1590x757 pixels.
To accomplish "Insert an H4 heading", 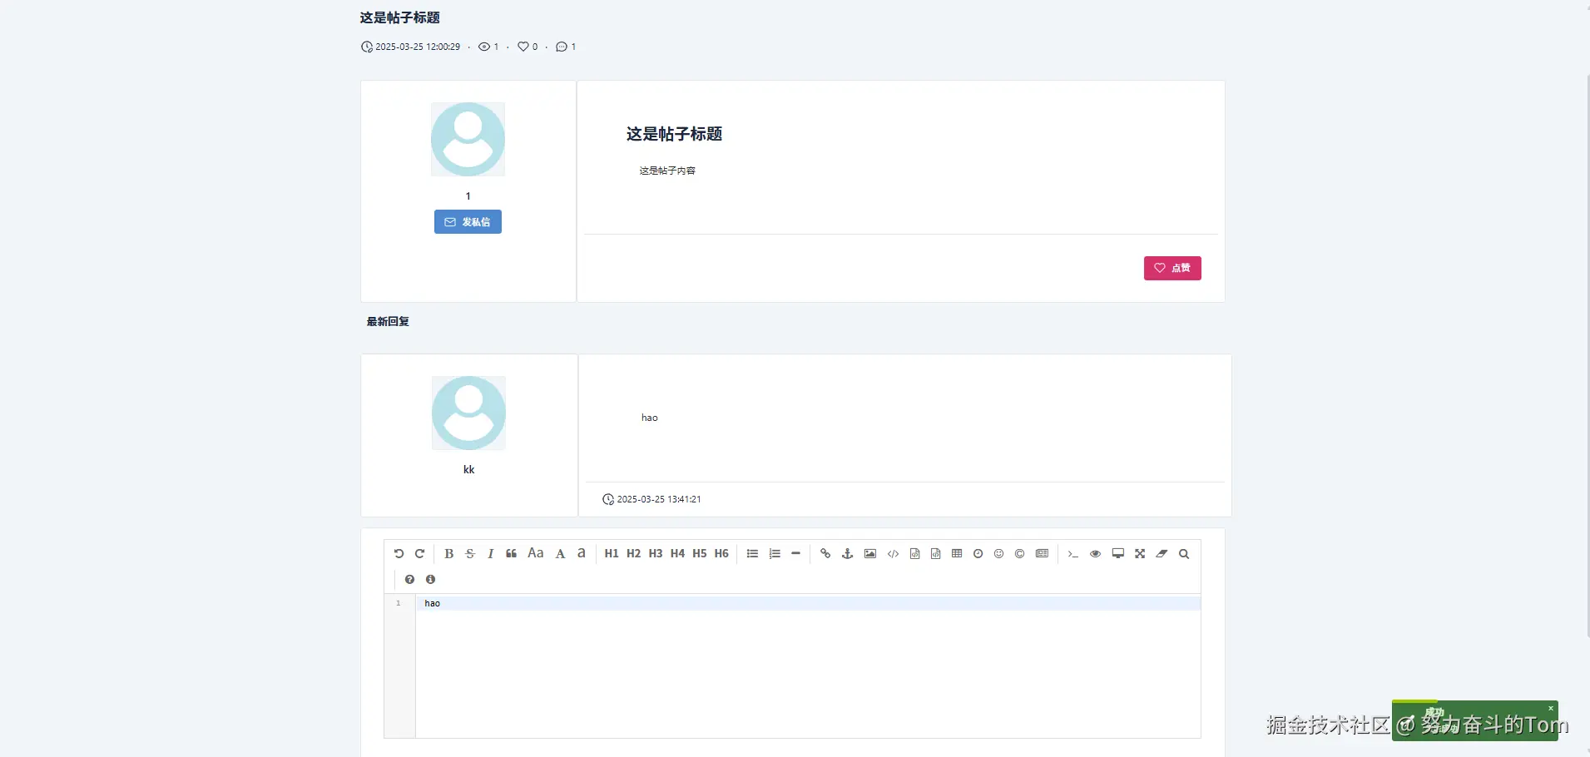I will click(x=678, y=554).
